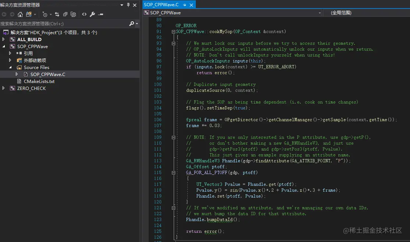
Task: Collapse the SOP_CPPWave project node
Action: pyautogui.click(x=4, y=46)
